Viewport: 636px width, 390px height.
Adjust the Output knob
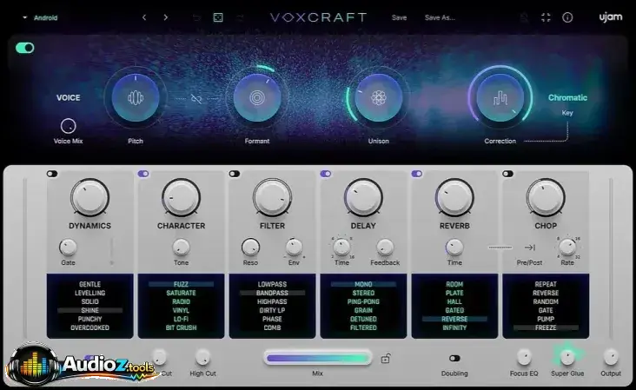[611, 357]
